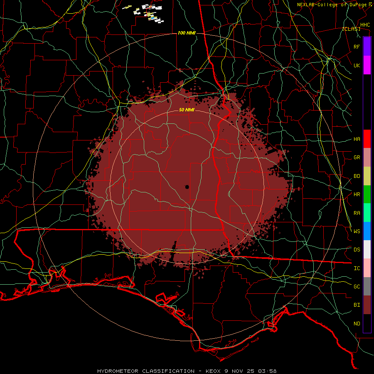The image size is (374, 374).
Task: Click the HHC product label
Action: coord(365,25)
